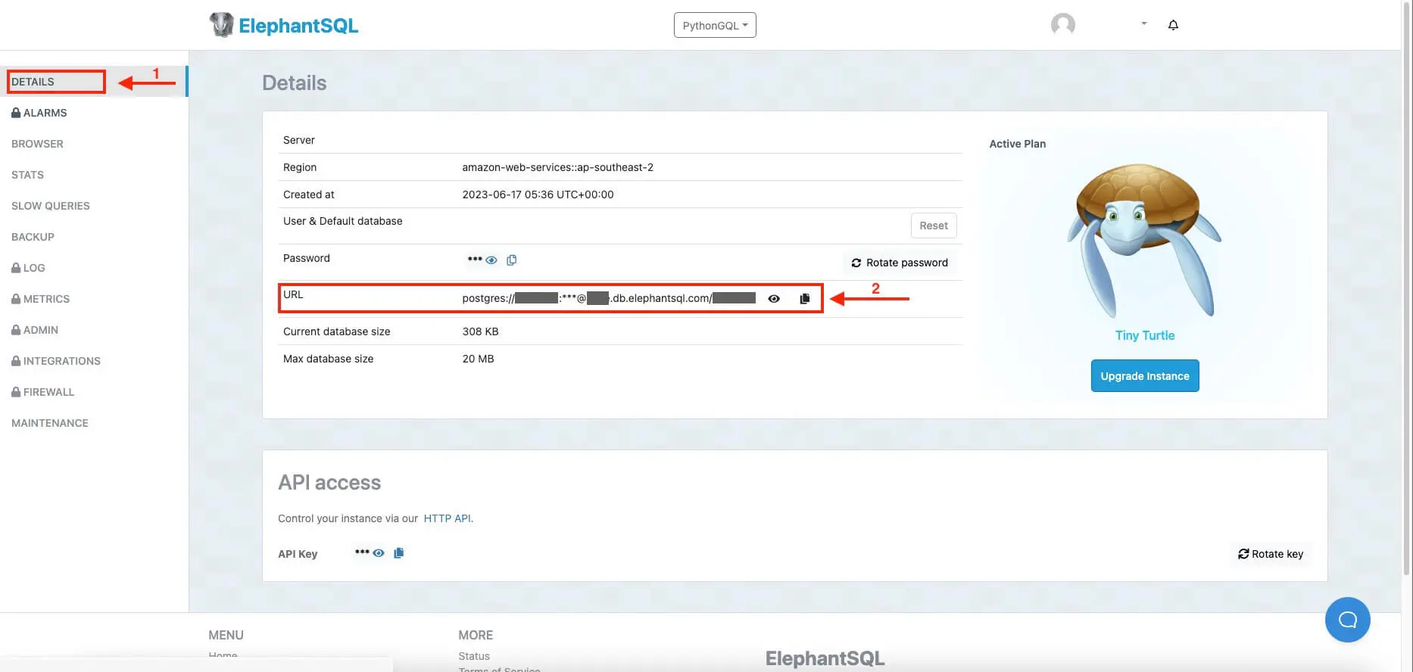Reveal the API Key with the eye icon
The height and width of the screenshot is (672, 1413).
(379, 553)
